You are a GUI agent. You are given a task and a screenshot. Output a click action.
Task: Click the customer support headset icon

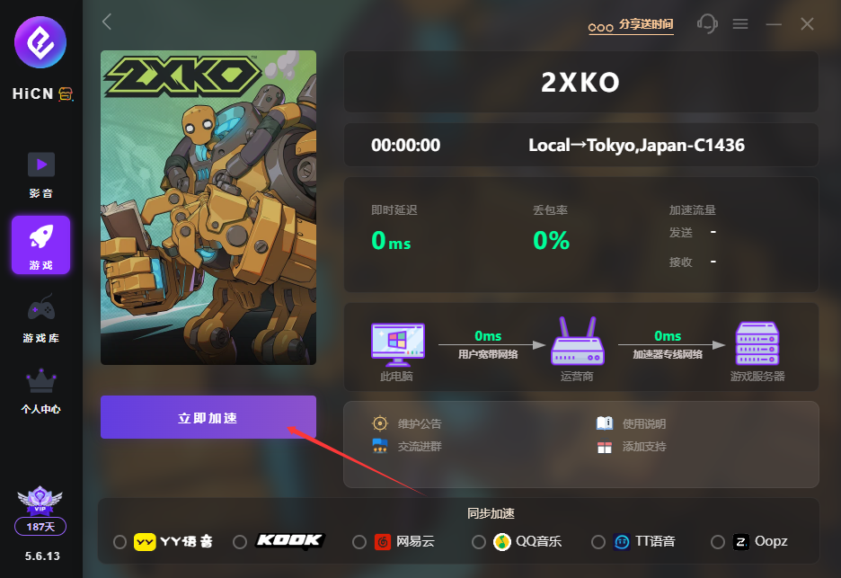pos(707,23)
